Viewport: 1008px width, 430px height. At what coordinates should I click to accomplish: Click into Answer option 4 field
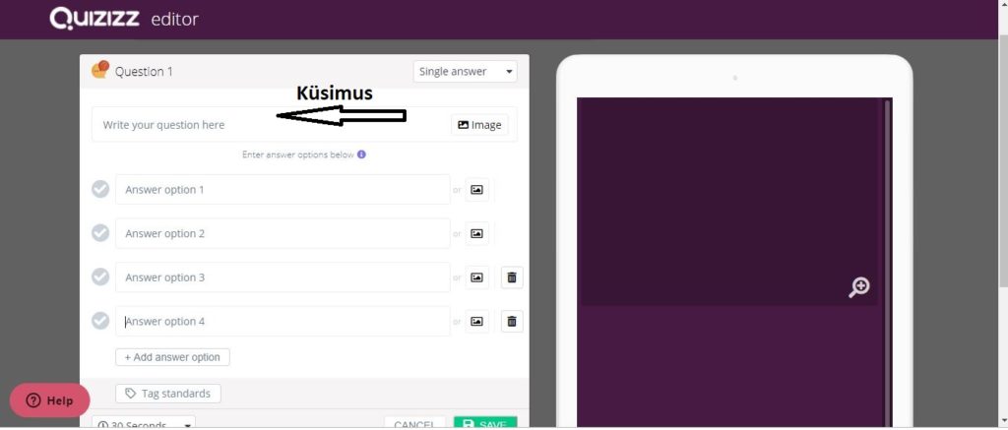283,321
